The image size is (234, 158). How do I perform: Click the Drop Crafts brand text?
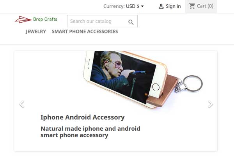point(45,19)
